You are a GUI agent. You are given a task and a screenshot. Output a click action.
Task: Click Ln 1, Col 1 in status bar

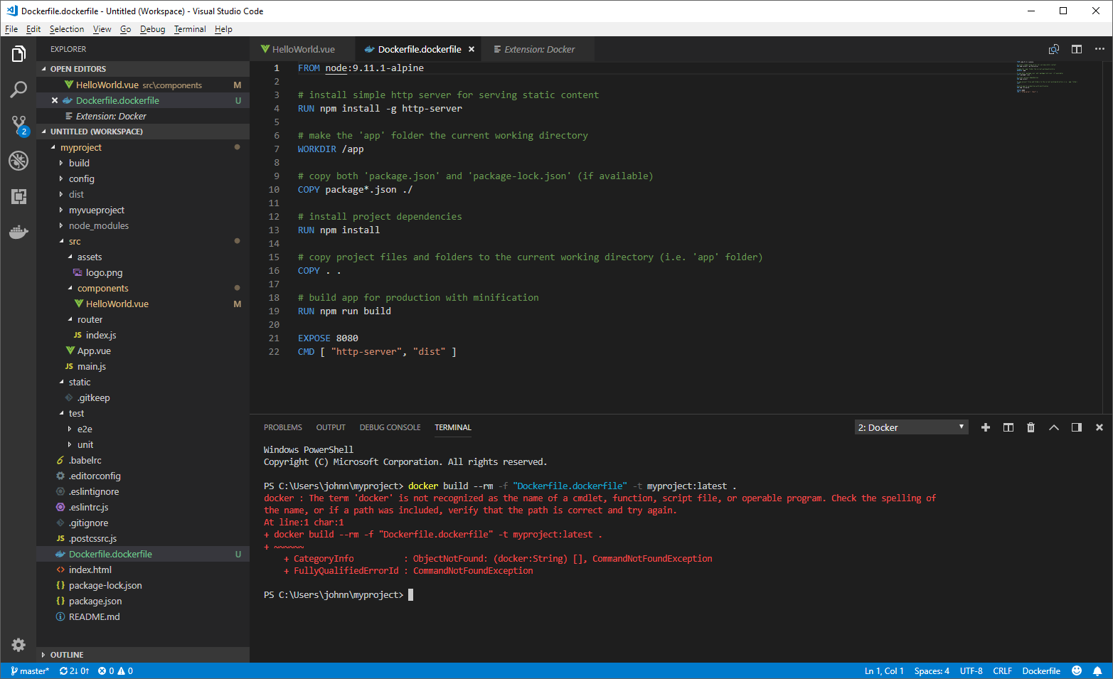(884, 671)
